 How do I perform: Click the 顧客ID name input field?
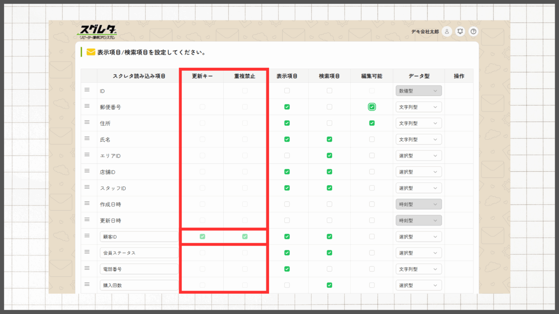pyautogui.click(x=139, y=237)
